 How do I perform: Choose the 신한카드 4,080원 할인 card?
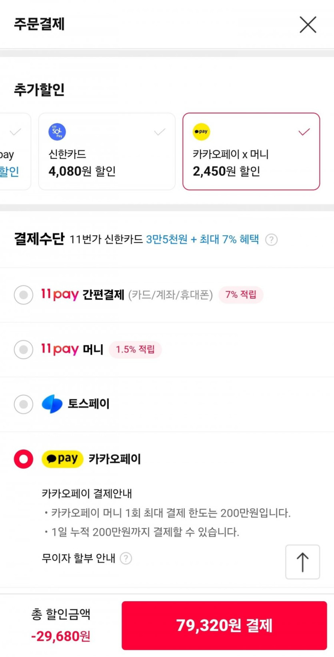(106, 152)
